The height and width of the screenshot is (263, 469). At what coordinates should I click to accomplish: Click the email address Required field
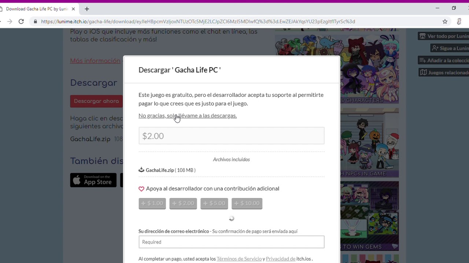click(231, 242)
